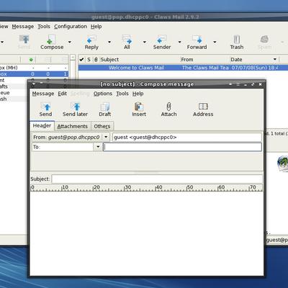Open the Reply All dropdown arrow
Screen dimensions: 288x288
(145, 42)
